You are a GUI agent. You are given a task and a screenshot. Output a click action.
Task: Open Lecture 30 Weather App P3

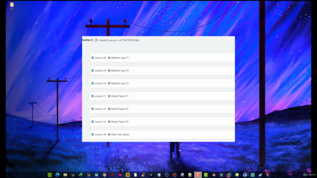(162, 84)
